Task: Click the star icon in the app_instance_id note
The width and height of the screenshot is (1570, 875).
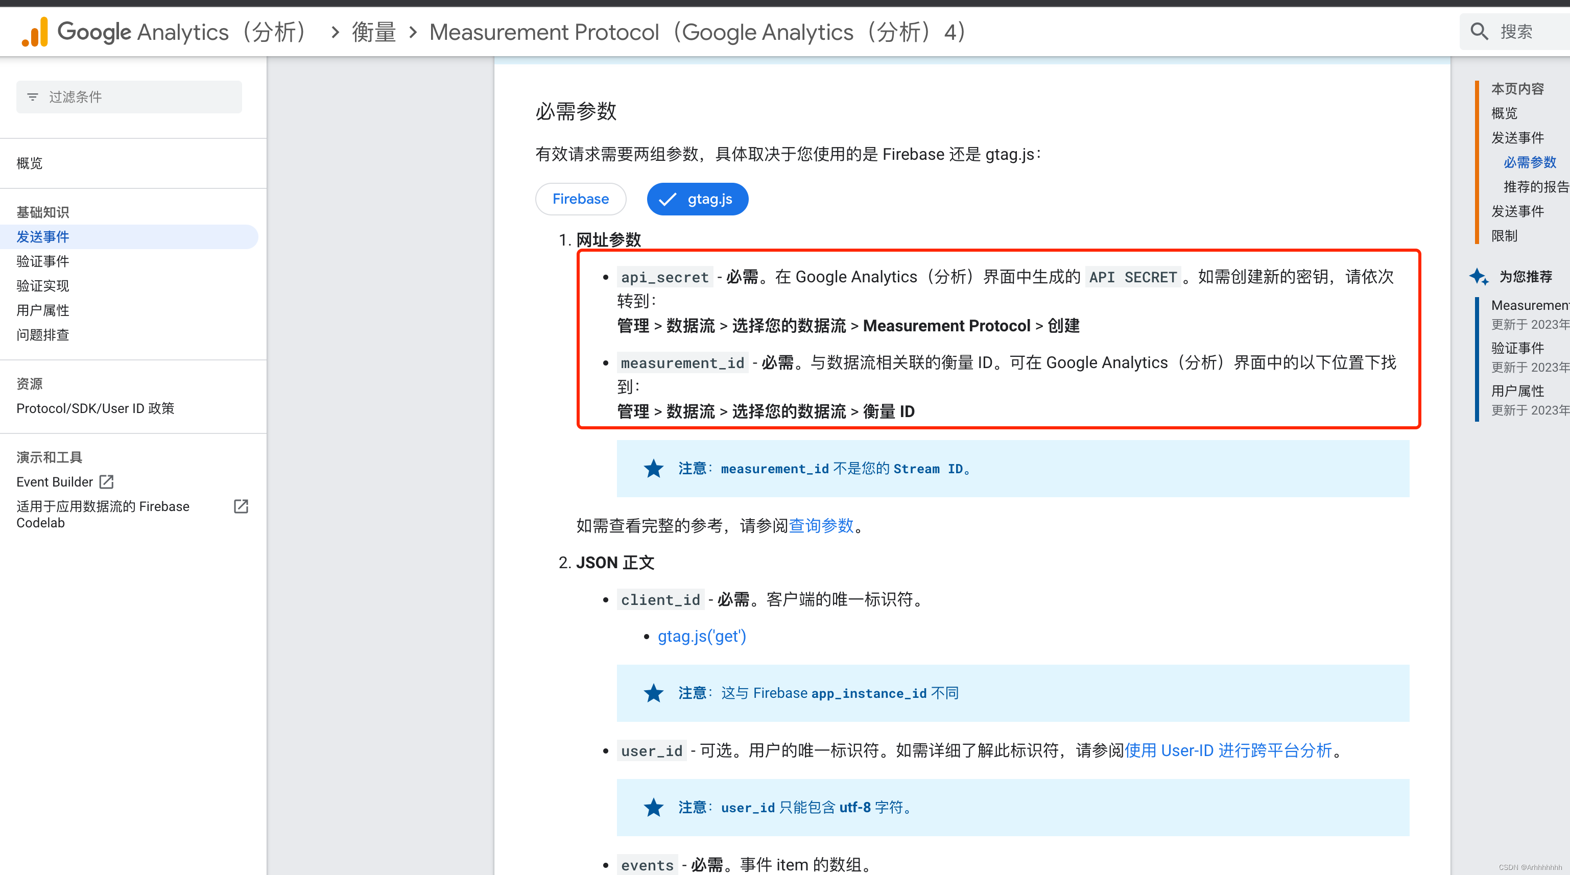Action: [x=653, y=693]
